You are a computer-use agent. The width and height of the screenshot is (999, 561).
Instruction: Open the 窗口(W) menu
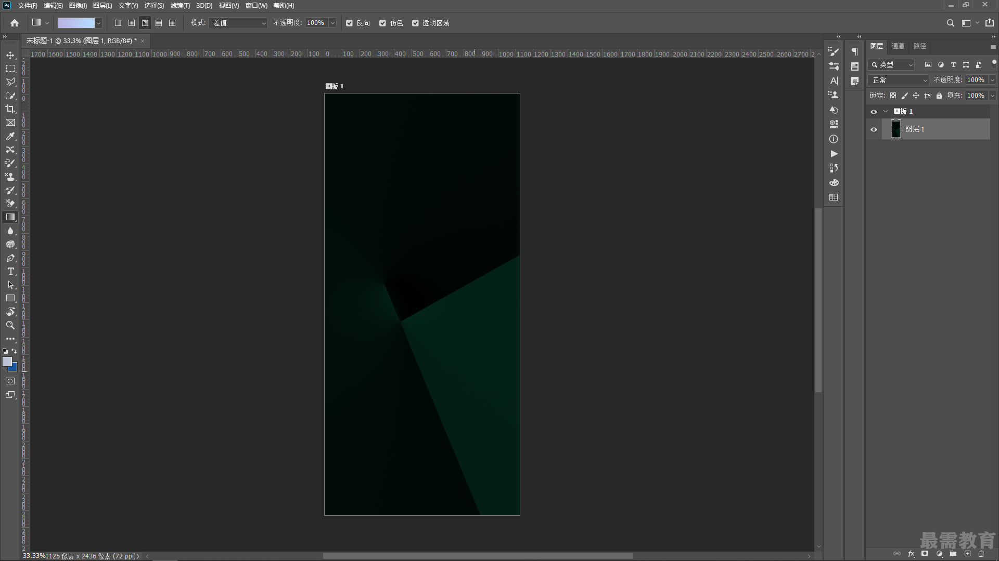click(256, 6)
